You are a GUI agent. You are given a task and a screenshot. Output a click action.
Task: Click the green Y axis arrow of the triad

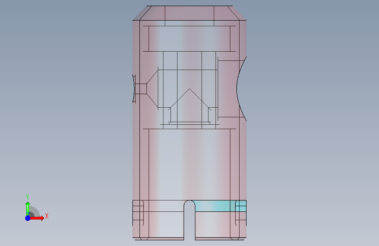28,209
